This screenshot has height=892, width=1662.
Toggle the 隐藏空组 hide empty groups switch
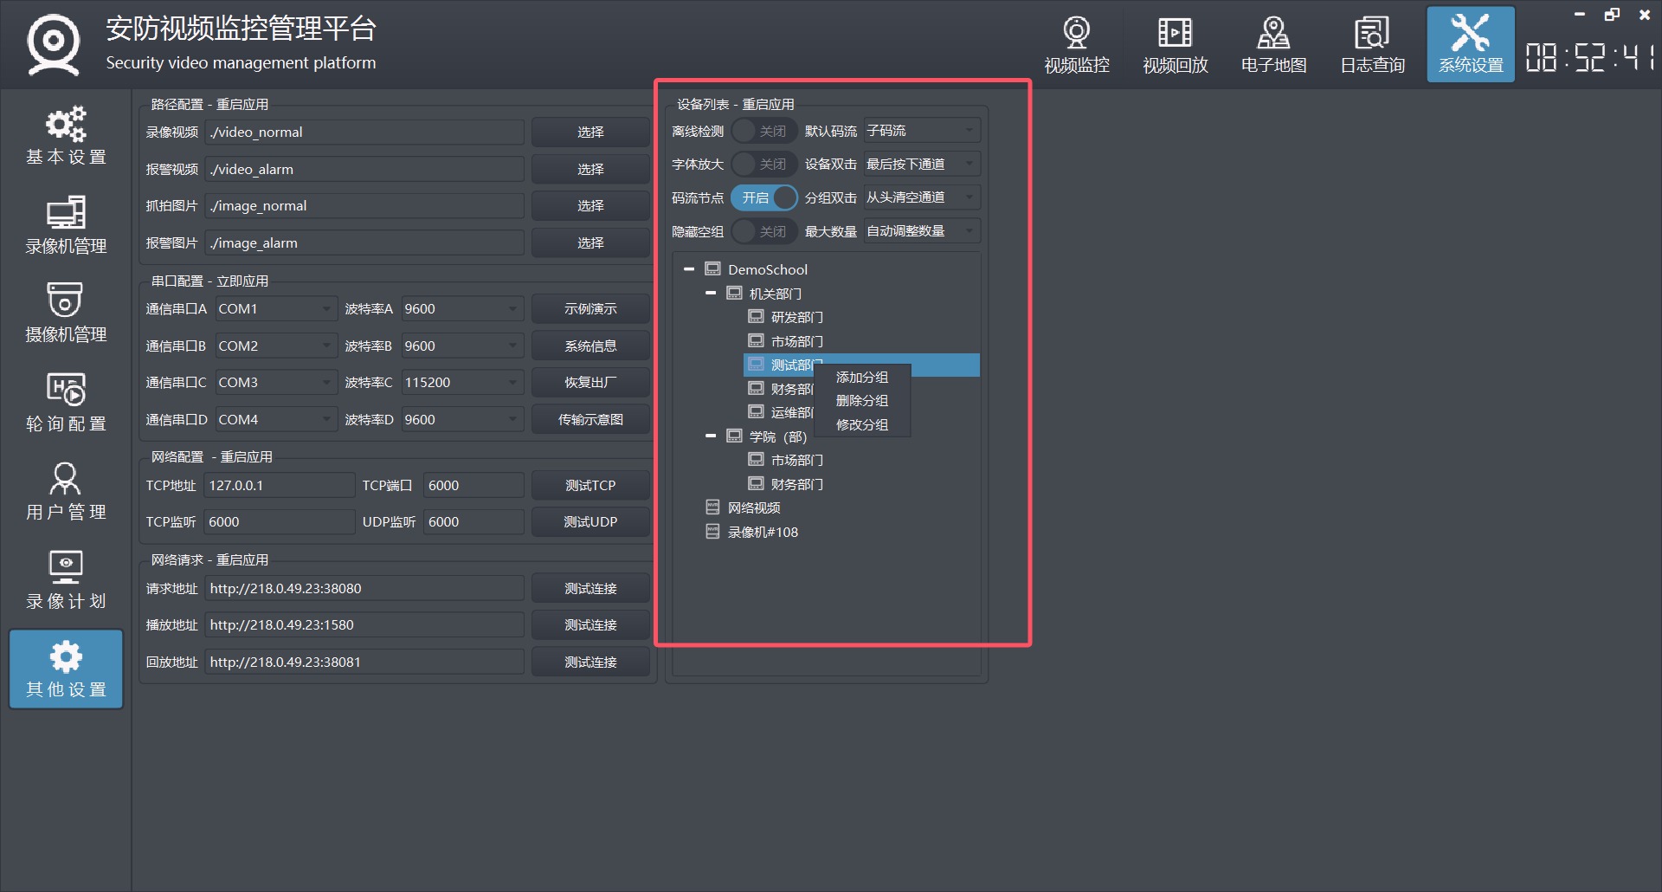click(763, 231)
